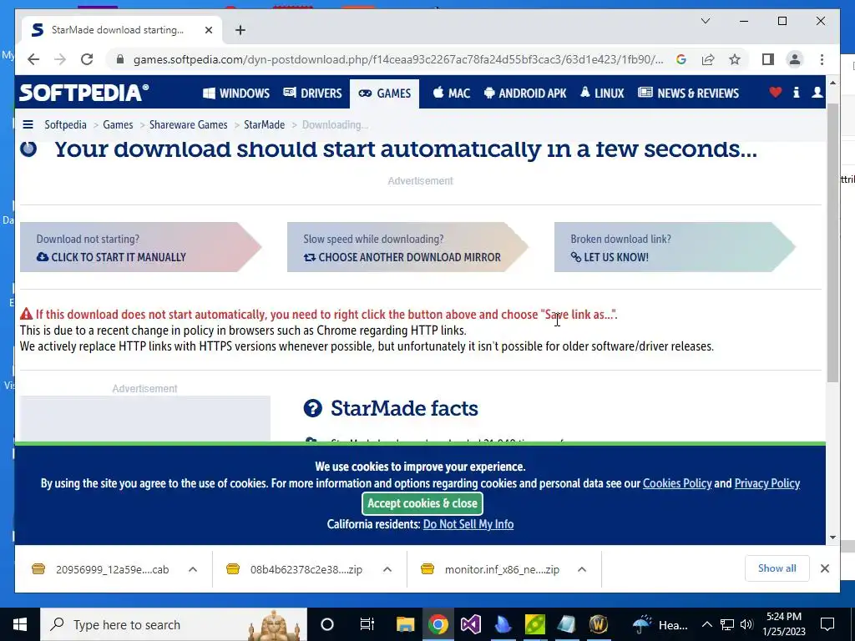Show hidden system tray icons
The image size is (855, 641).
click(706, 624)
